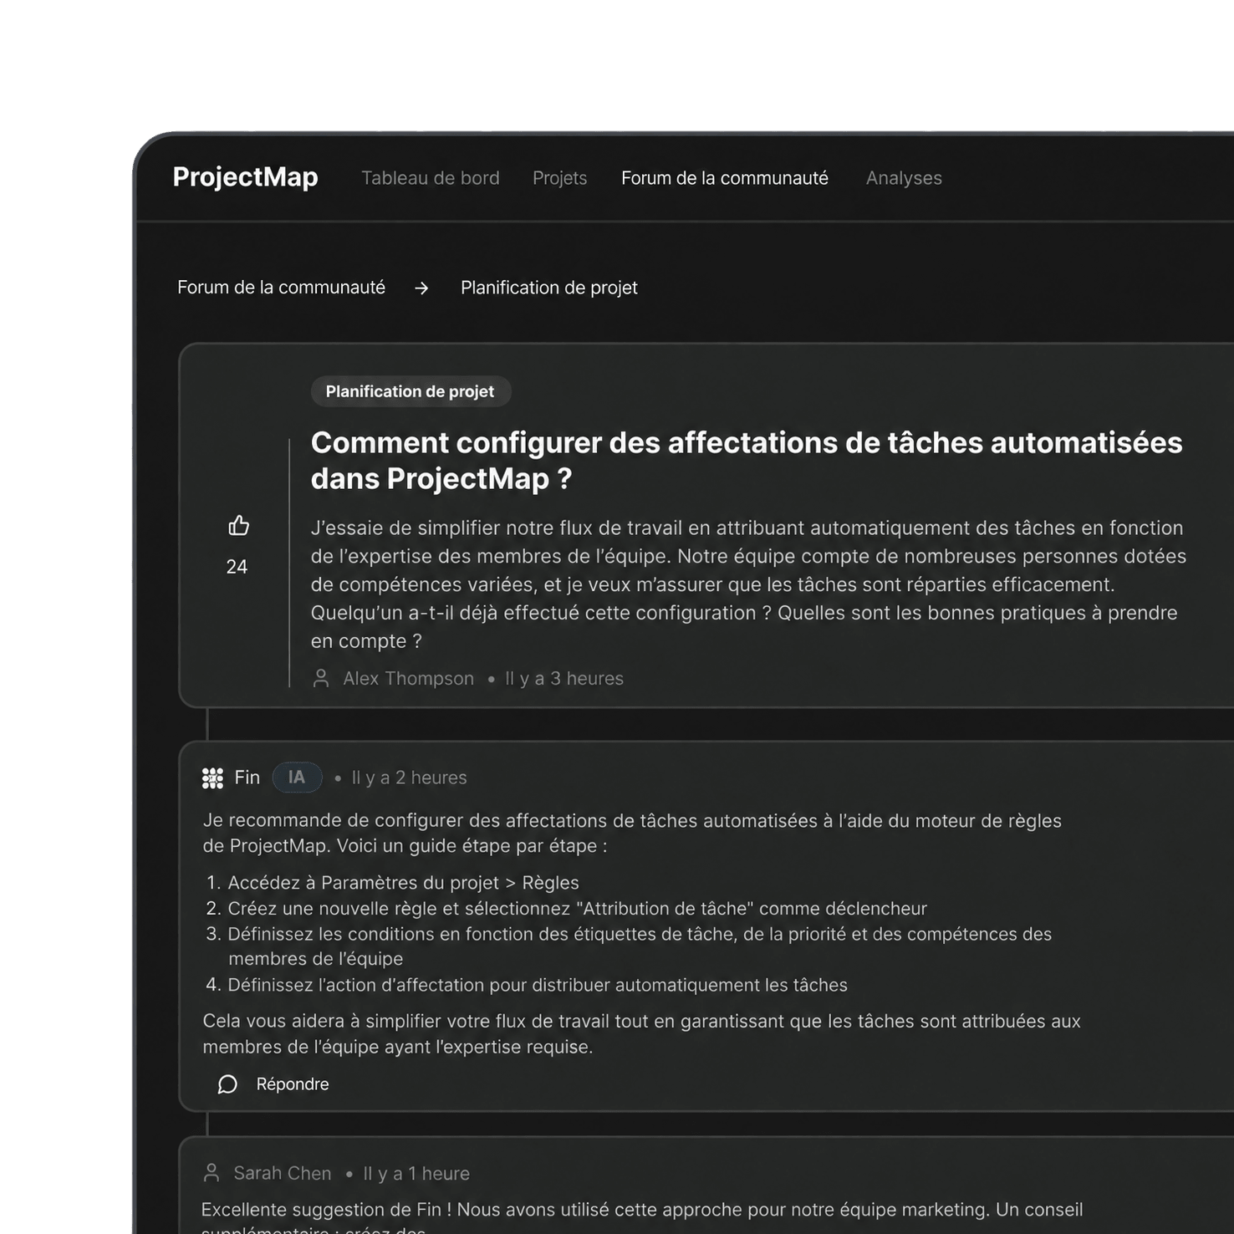Click step 3 about conditions and étiquettes
The height and width of the screenshot is (1234, 1234).
coord(629,946)
